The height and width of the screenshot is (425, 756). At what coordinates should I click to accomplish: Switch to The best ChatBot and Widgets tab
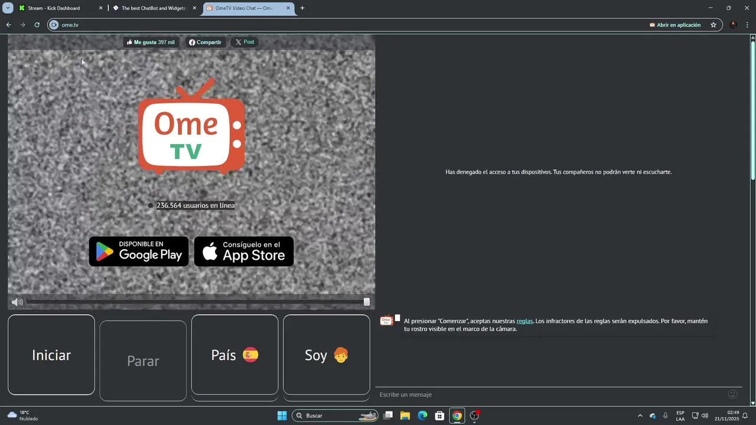click(x=154, y=8)
